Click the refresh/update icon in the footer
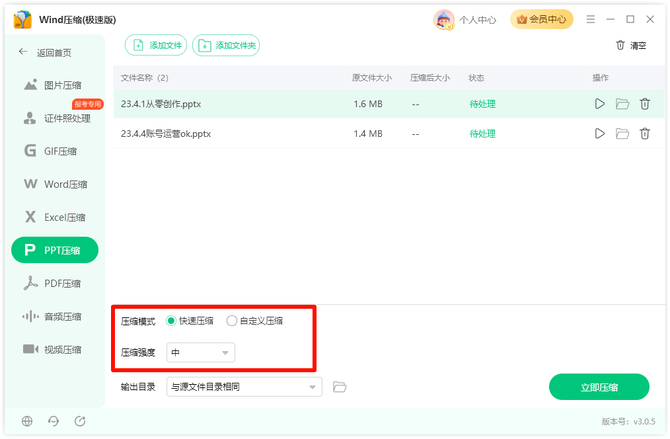Viewport: 670px width, 439px height. 80,421
